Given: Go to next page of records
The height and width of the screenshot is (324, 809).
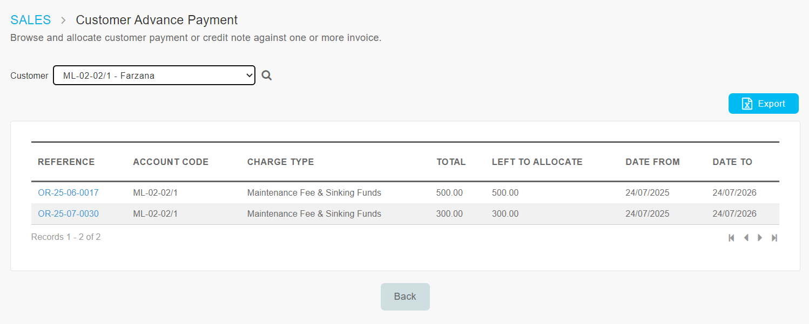Looking at the screenshot, I should tap(760, 238).
